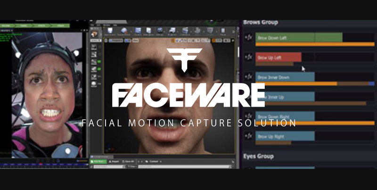Viewport: 377px width, 190px height.
Task: Open the Settings globe toolbar icon
Action: point(160,32)
